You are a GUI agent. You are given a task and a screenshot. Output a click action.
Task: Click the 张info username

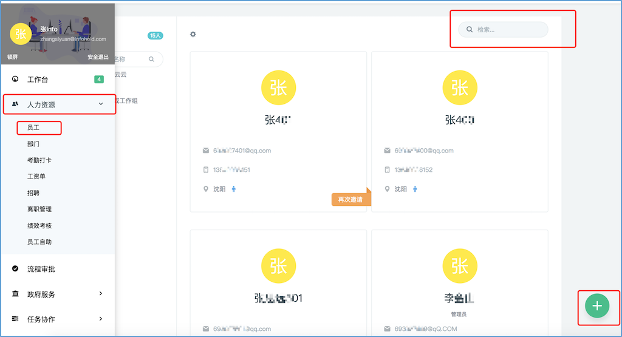pos(49,29)
